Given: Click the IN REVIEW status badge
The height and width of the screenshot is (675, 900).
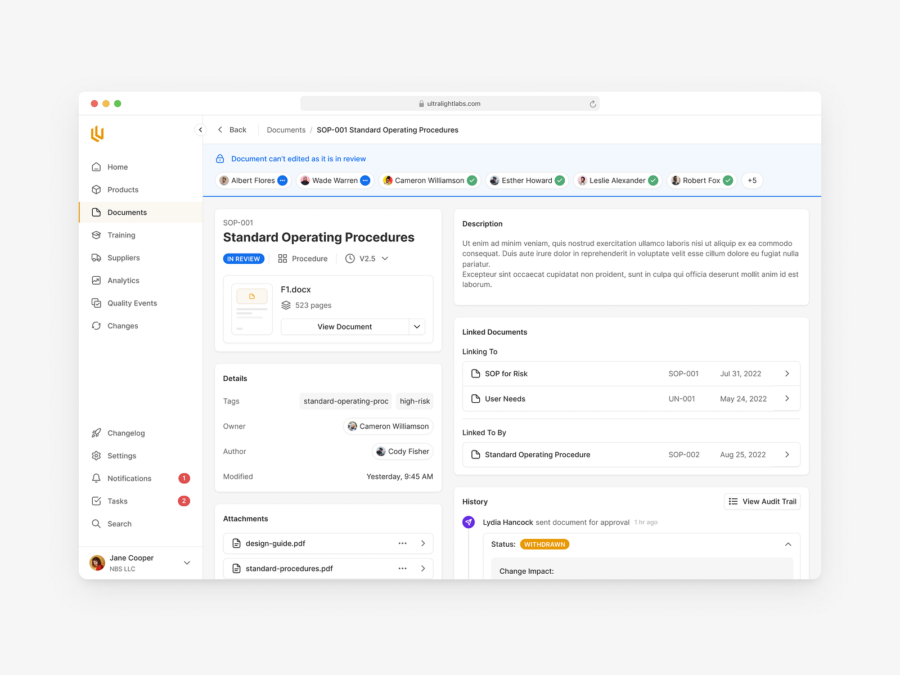Looking at the screenshot, I should pyautogui.click(x=244, y=258).
